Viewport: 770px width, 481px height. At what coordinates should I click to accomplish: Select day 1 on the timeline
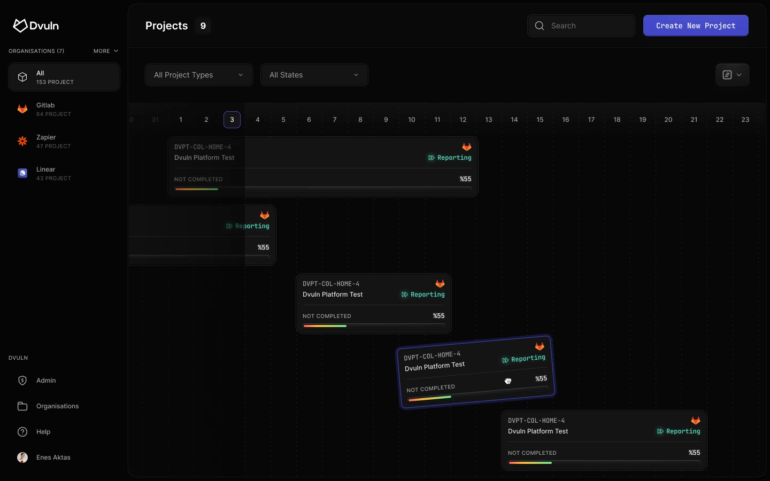point(181,120)
